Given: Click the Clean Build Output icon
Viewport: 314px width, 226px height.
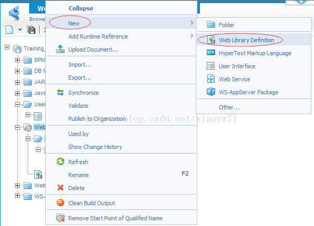Looking at the screenshot, I should (60, 203).
